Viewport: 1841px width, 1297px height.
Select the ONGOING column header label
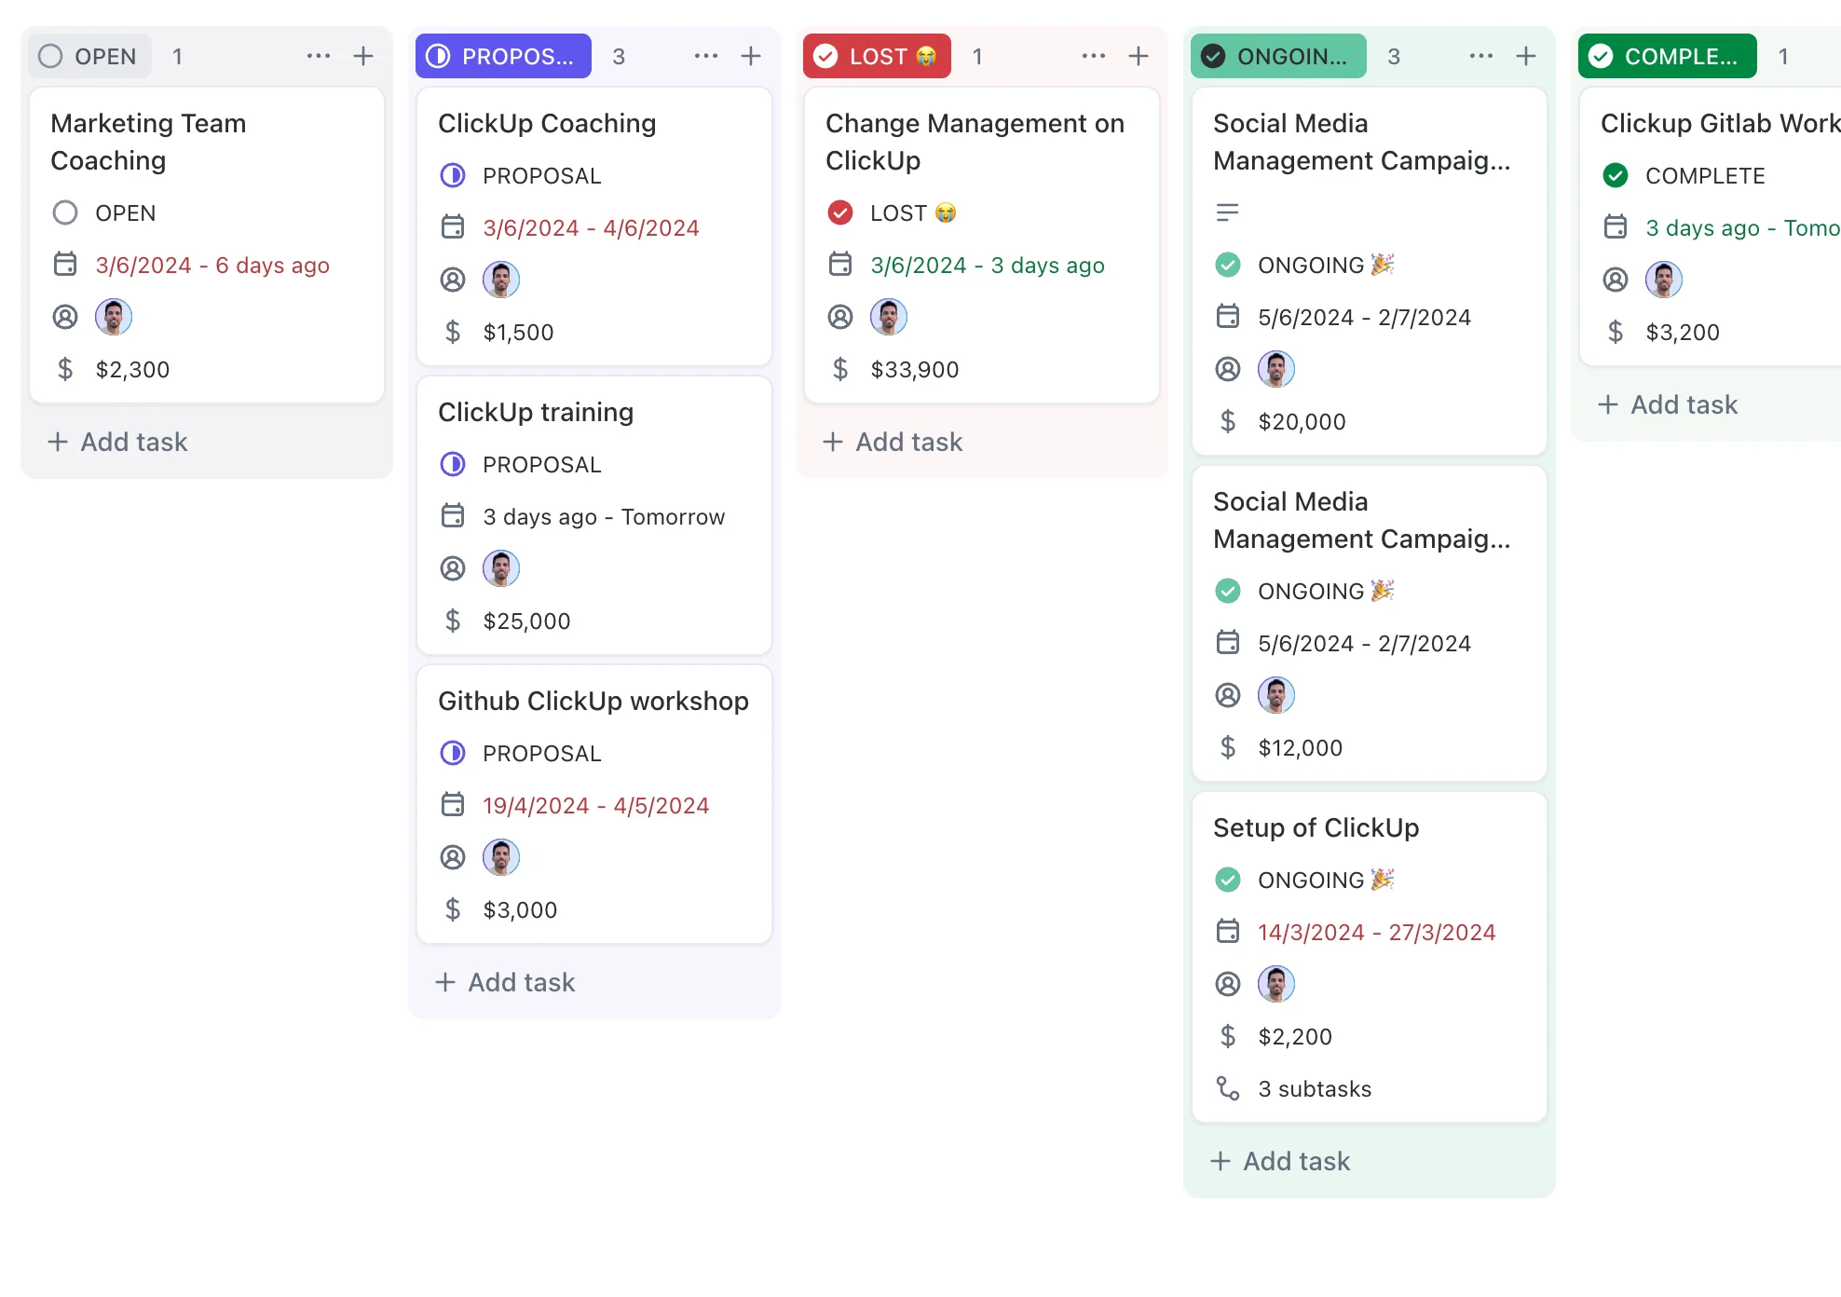(x=1278, y=56)
